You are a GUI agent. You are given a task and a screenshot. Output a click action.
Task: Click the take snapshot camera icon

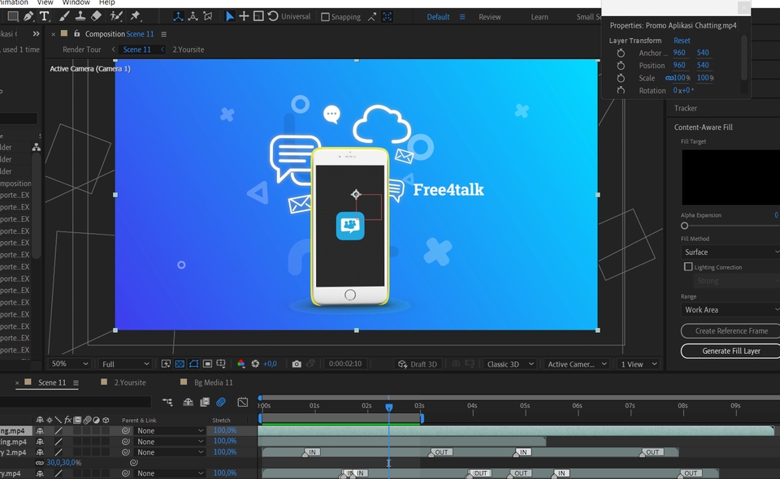tap(297, 364)
